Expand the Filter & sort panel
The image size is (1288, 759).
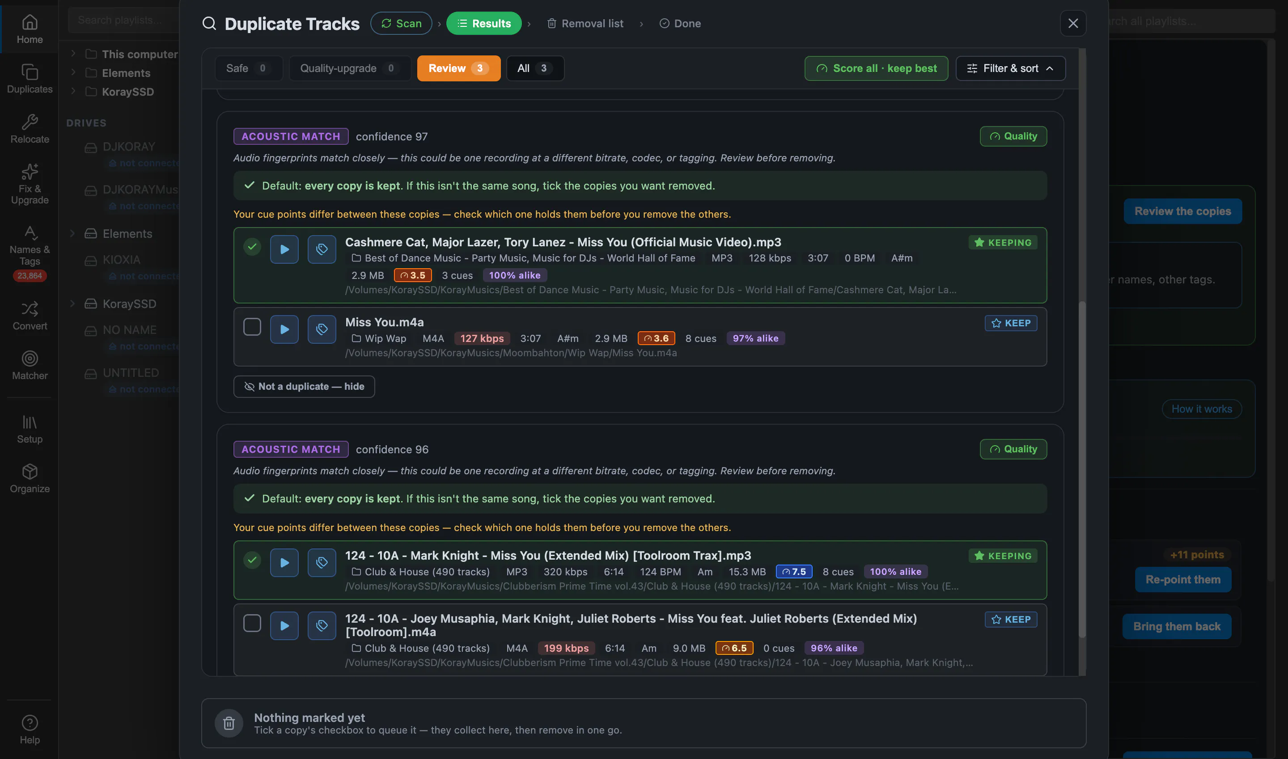(x=1010, y=68)
